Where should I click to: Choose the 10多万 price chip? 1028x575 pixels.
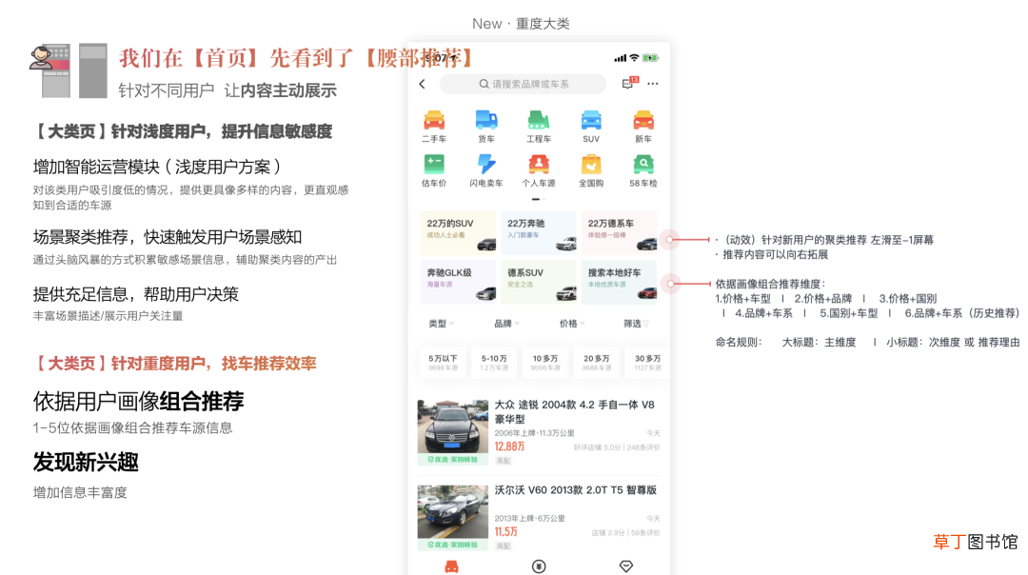(x=544, y=362)
